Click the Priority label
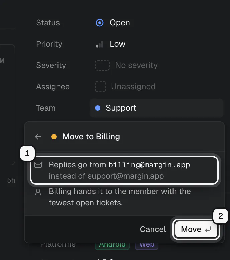Image resolution: width=230 pixels, height=260 pixels. click(x=49, y=44)
